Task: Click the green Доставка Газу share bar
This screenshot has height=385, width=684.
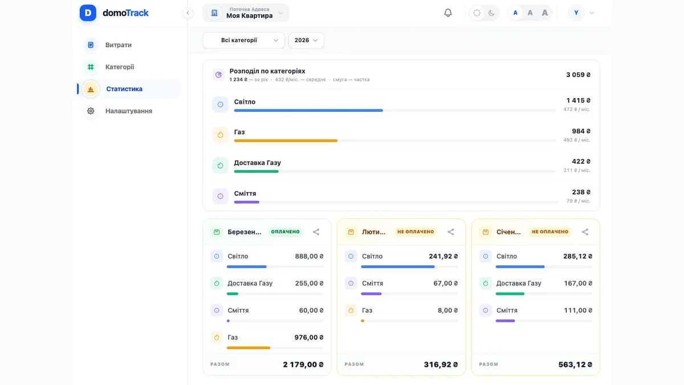Action: 256,171
